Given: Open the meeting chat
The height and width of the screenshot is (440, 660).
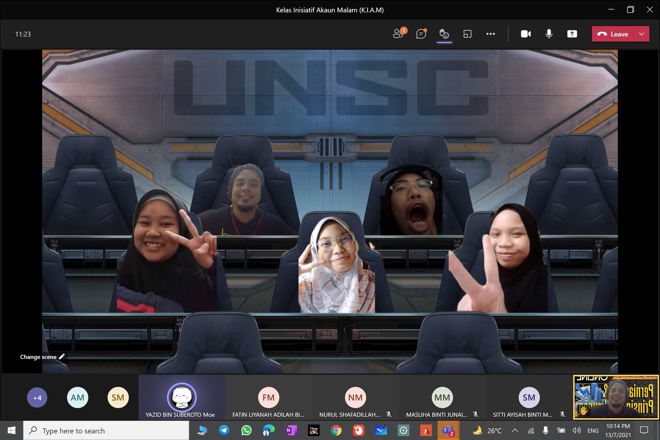Looking at the screenshot, I should [421, 34].
